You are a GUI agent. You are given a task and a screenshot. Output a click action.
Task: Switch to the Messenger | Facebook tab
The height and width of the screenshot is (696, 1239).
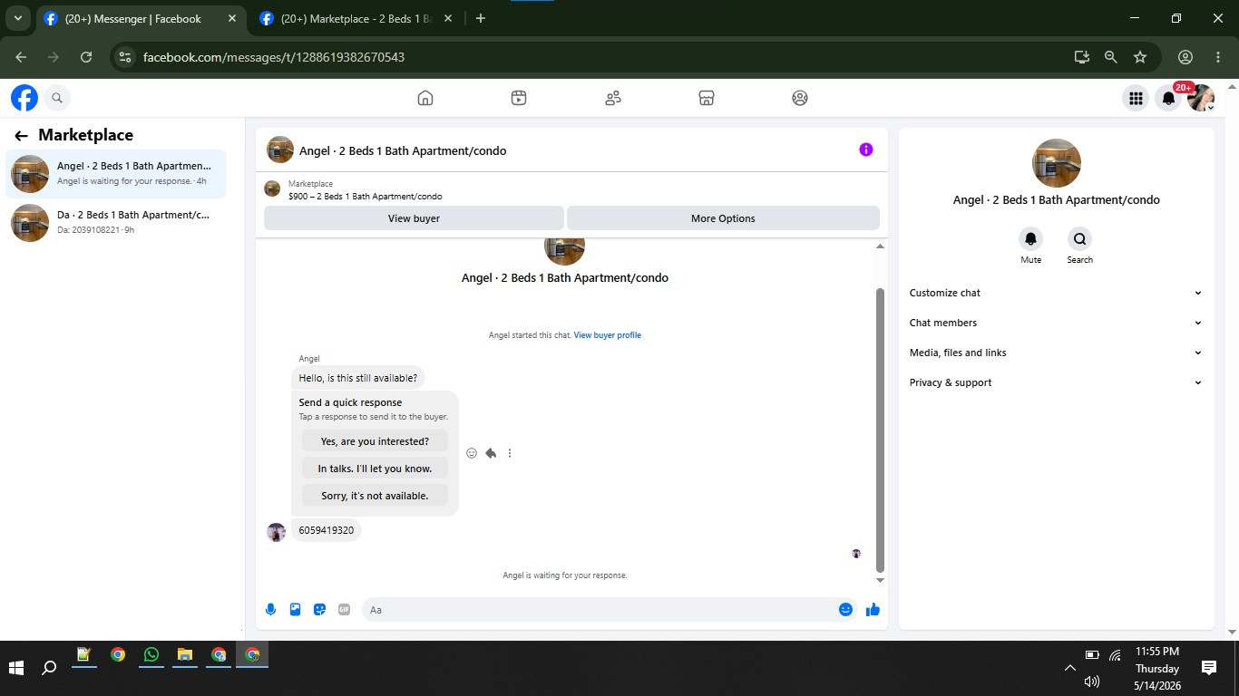pyautogui.click(x=142, y=18)
